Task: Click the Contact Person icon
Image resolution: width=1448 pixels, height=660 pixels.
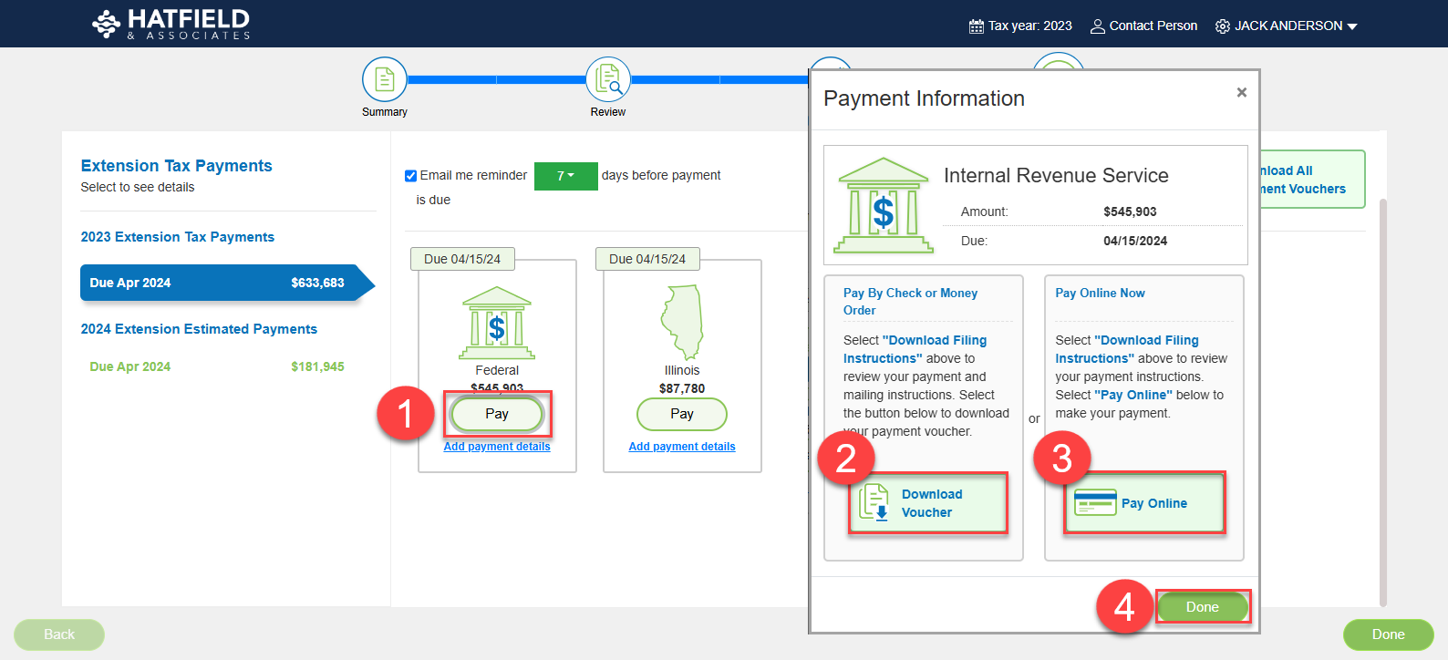Action: point(1098,26)
